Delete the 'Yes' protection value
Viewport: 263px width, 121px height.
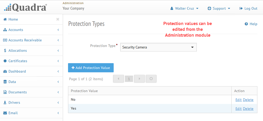click(x=248, y=109)
